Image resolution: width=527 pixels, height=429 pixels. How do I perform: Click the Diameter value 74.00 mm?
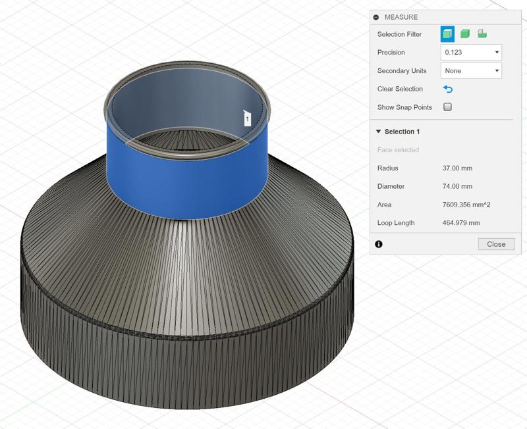coord(457,186)
